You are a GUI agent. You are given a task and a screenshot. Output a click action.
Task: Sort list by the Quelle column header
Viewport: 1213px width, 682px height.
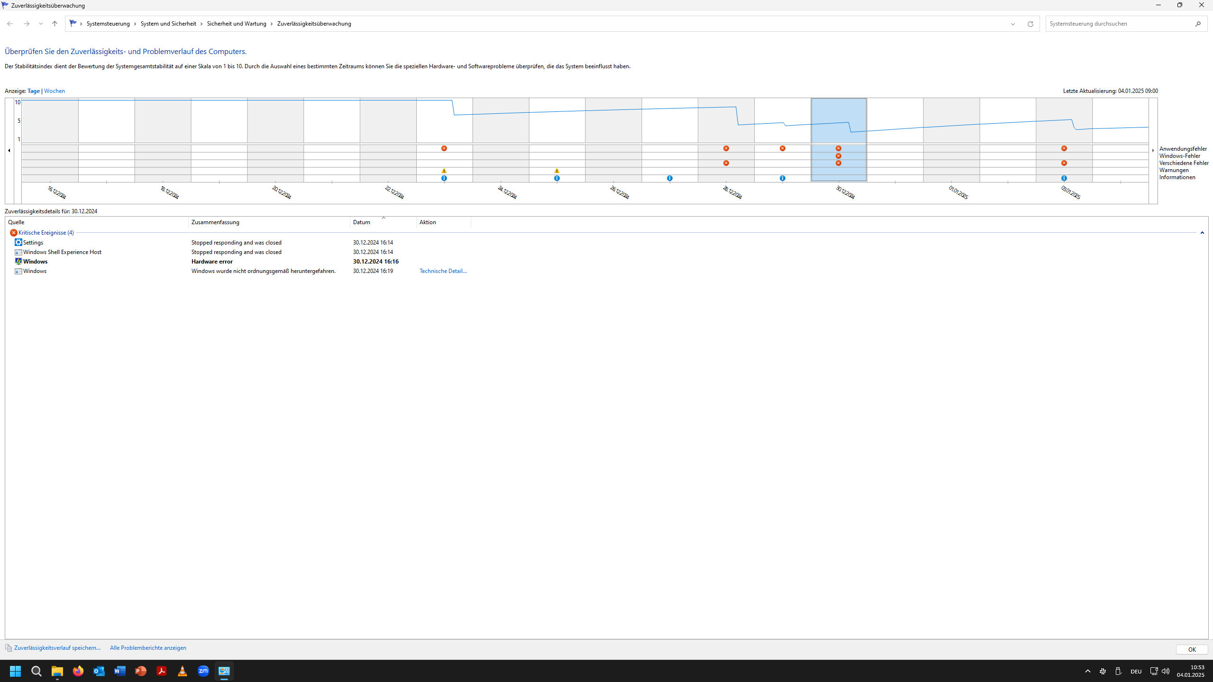point(16,222)
